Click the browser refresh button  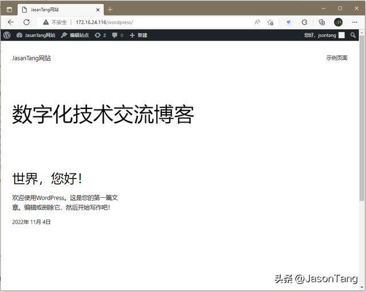[x=26, y=22]
